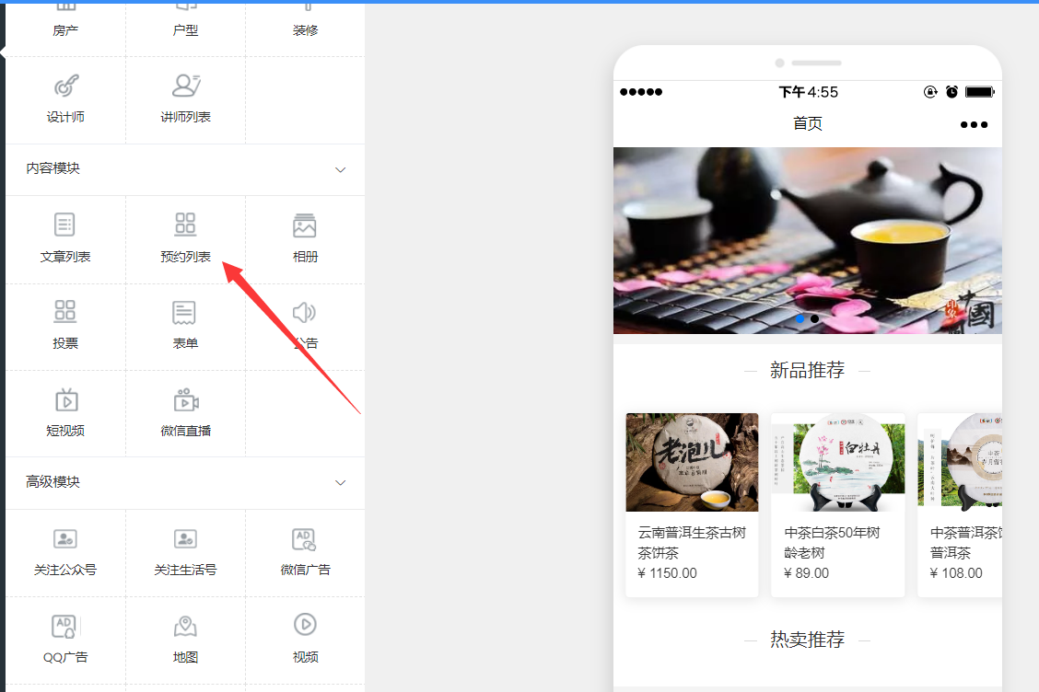Add the 相册 photo album module
1039x692 pixels.
click(x=305, y=239)
